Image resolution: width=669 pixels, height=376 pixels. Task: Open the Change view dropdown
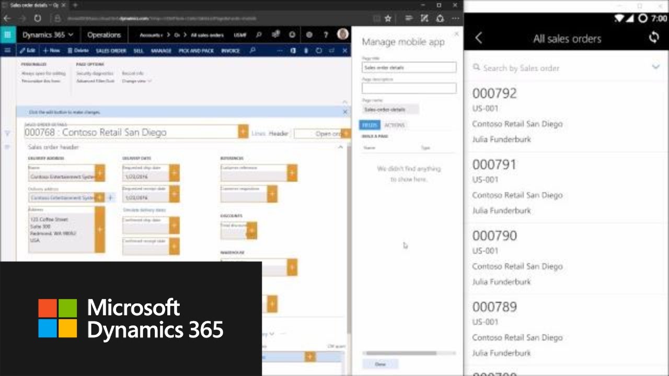click(x=137, y=81)
